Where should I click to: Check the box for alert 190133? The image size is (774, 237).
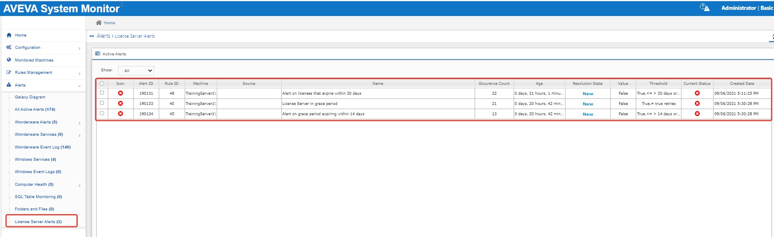pyautogui.click(x=102, y=103)
